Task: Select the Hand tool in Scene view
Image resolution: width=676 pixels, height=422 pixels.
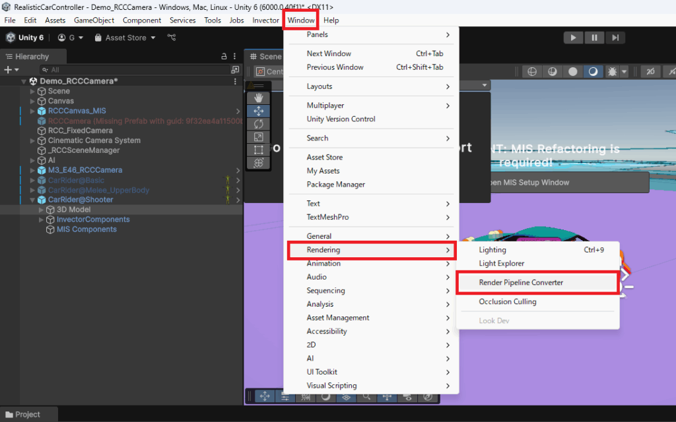Action: [258, 98]
